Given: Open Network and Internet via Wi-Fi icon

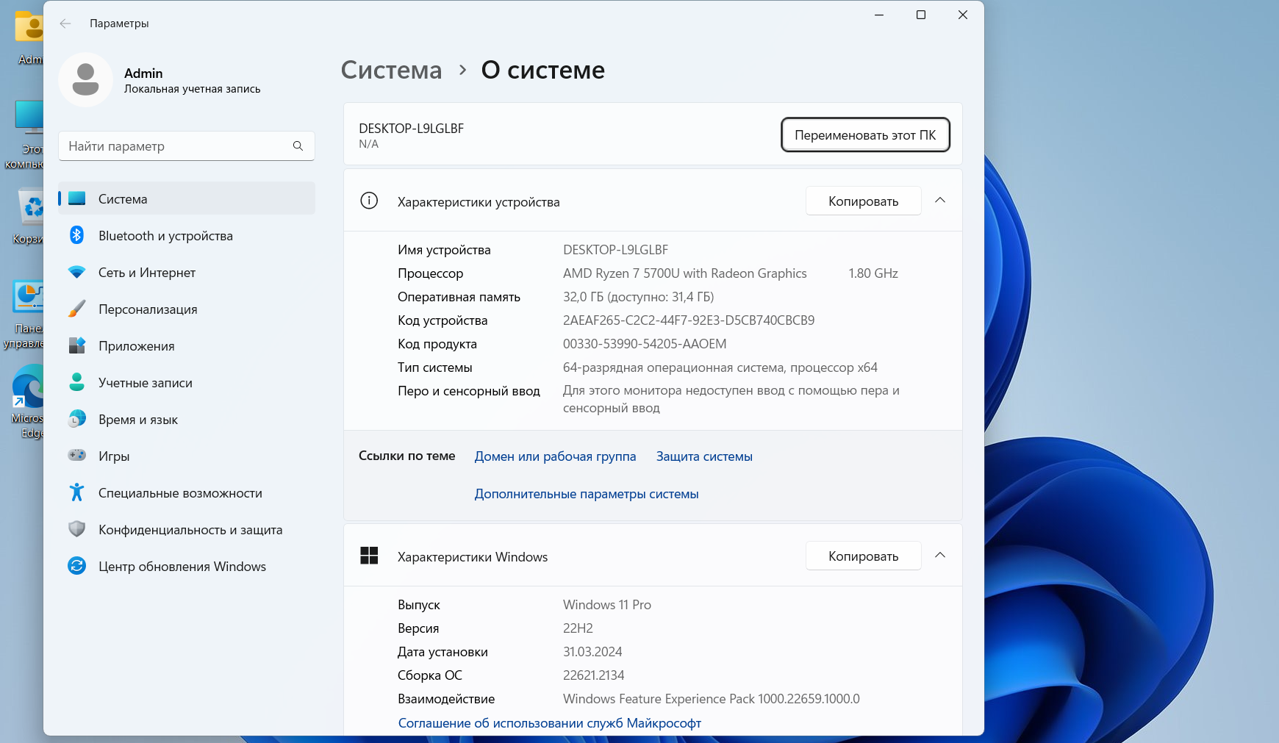Looking at the screenshot, I should point(76,272).
